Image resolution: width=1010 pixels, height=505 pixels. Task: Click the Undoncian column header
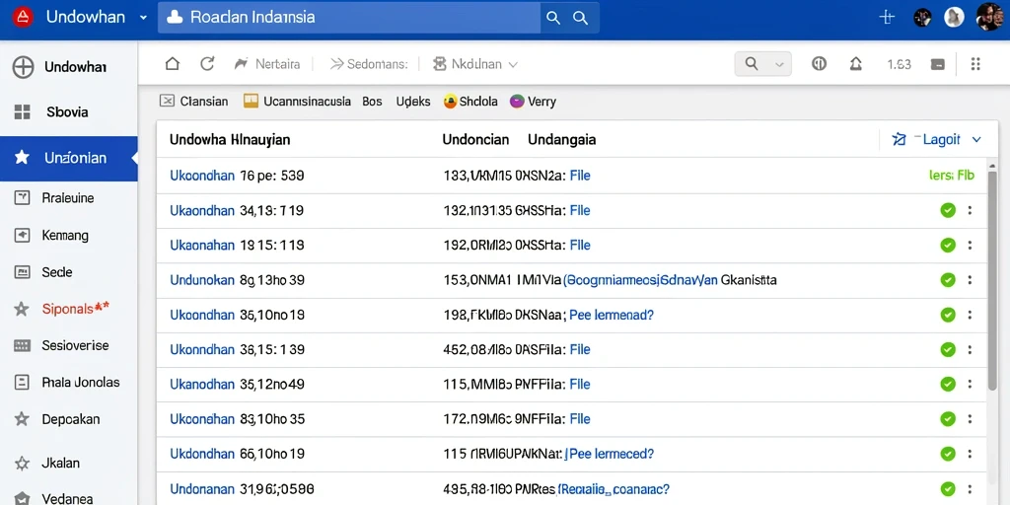pyautogui.click(x=475, y=139)
